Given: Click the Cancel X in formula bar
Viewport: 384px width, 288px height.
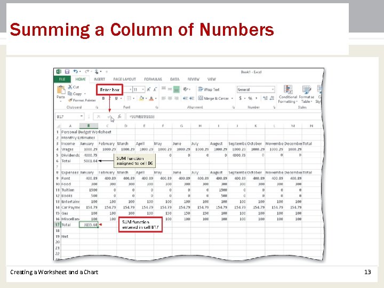Looking at the screenshot, I should click(x=99, y=117).
